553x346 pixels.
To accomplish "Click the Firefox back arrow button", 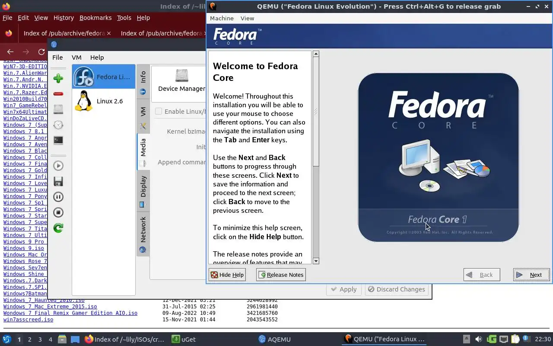I will coord(10,51).
